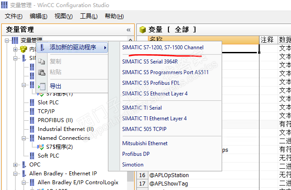Viewport: 291px width, 190px height.
Task: Click the PROFIBUS (II) channel icon
Action: click(32, 120)
